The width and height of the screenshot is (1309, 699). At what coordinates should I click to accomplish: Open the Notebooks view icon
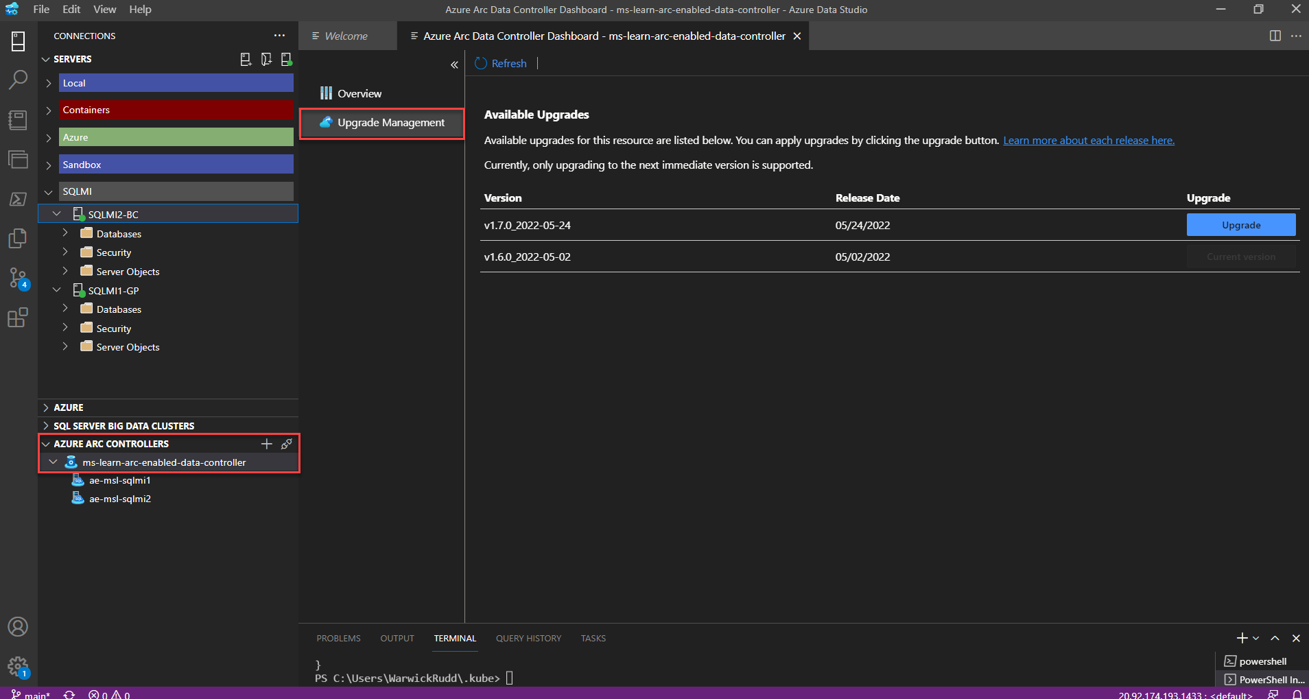(19, 120)
